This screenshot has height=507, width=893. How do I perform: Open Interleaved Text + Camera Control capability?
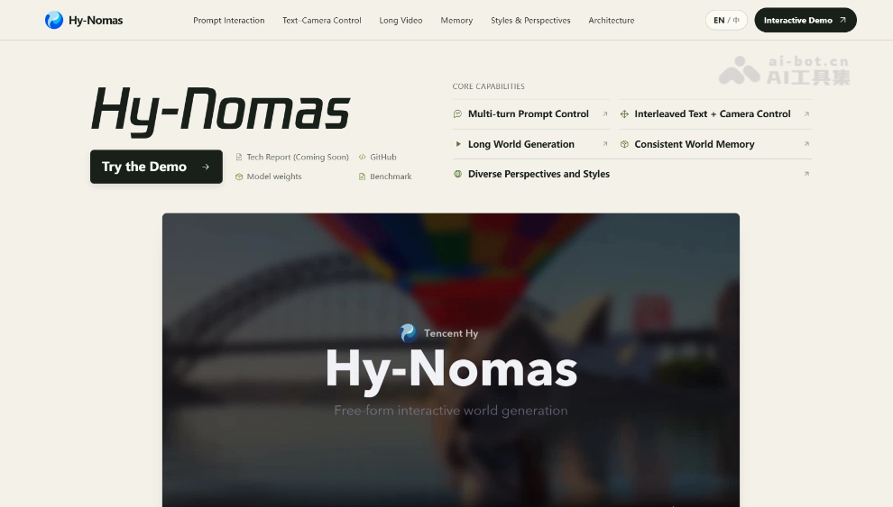click(715, 113)
